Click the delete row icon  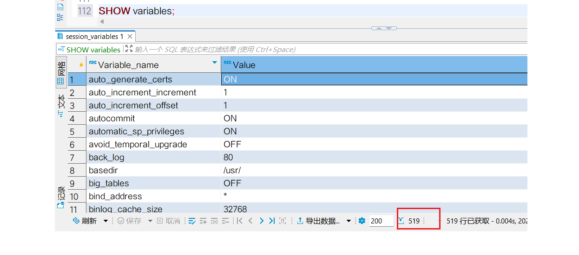click(x=225, y=221)
